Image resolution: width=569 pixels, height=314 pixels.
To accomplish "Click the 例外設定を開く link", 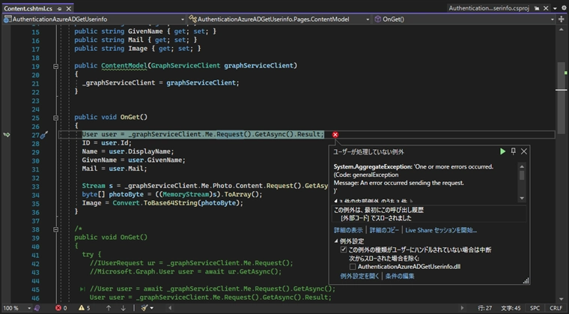I will pos(359,277).
